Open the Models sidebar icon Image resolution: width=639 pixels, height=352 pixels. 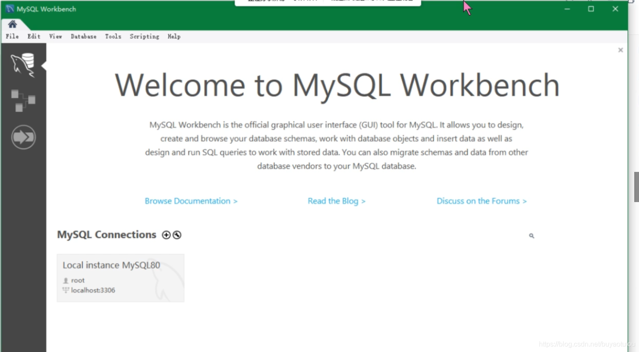point(23,101)
